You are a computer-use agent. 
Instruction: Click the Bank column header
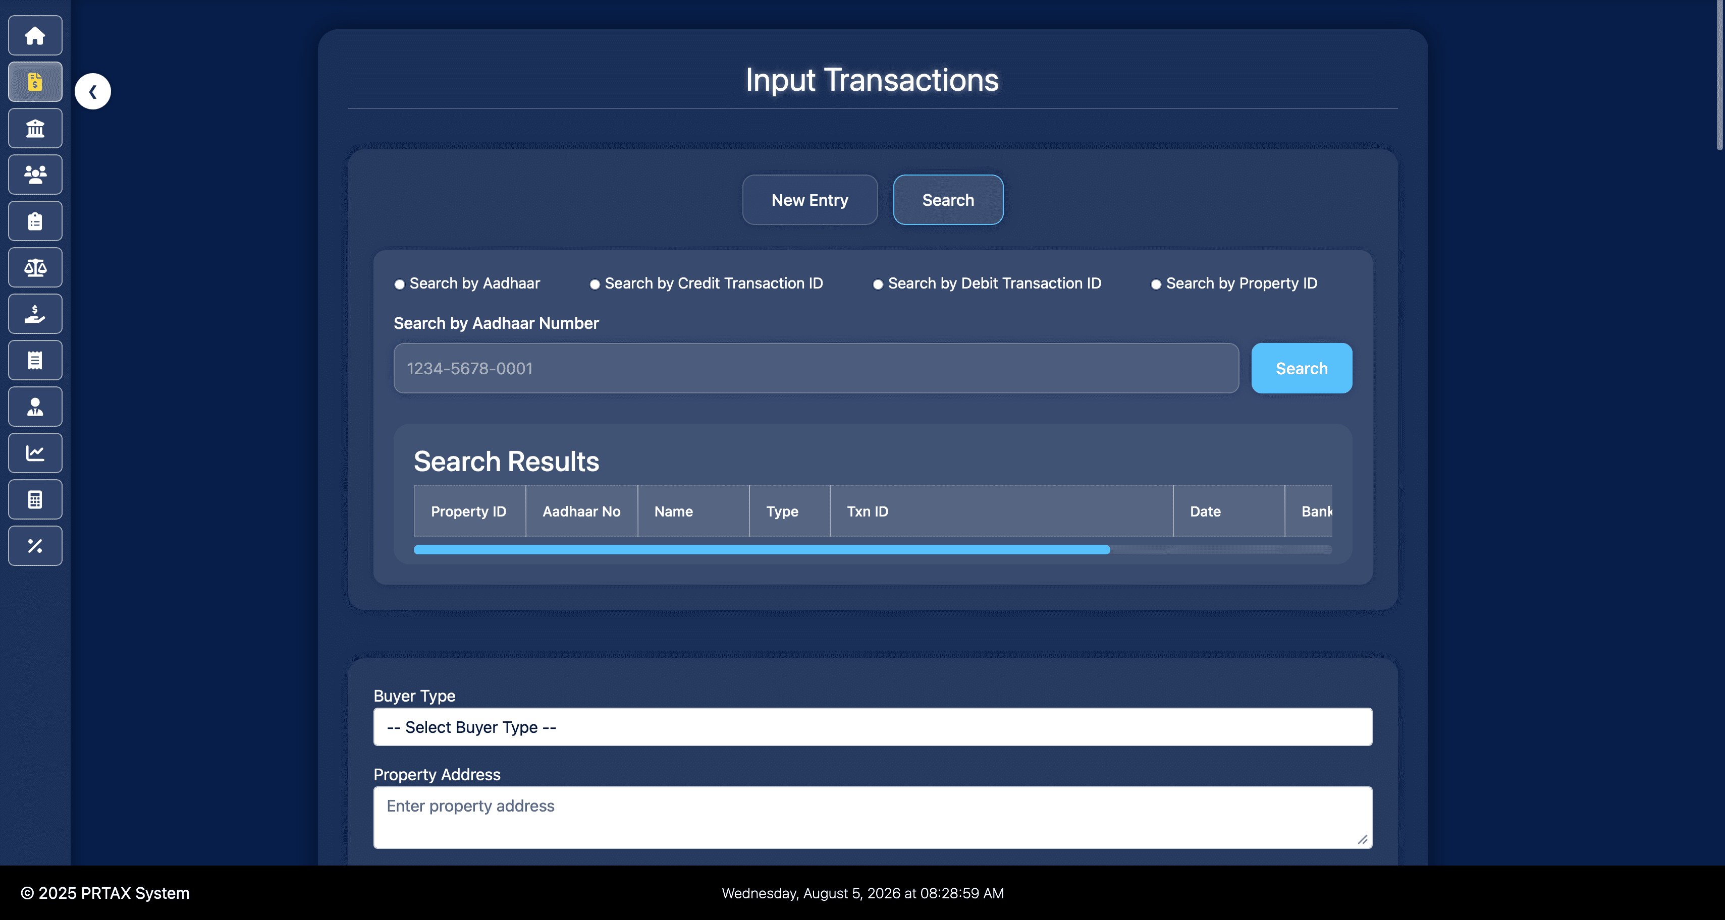(1309, 511)
